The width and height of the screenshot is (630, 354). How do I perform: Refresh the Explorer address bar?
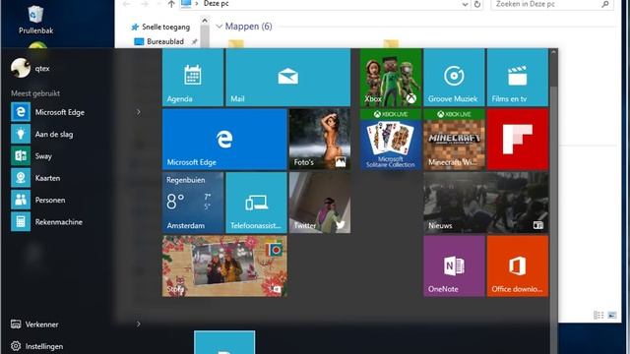pyautogui.click(x=476, y=4)
